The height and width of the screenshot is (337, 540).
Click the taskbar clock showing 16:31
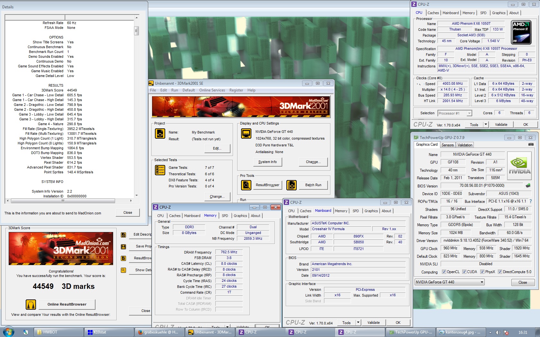[523, 332]
